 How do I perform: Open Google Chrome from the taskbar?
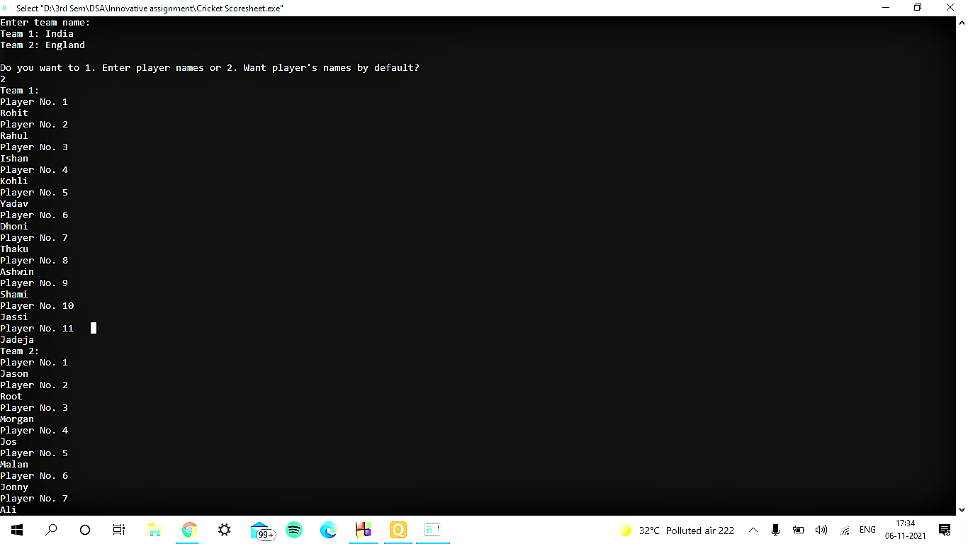click(188, 530)
